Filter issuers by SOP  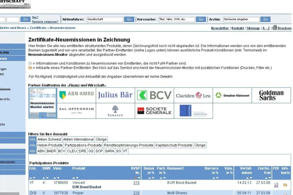[x=99, y=151]
